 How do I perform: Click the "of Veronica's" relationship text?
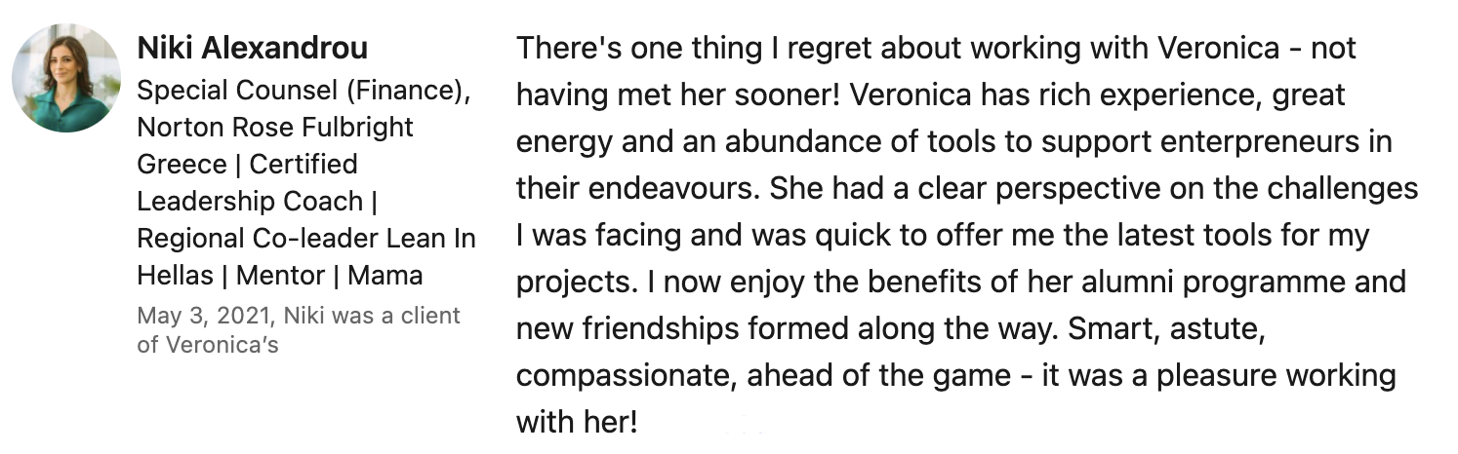pos(208,345)
